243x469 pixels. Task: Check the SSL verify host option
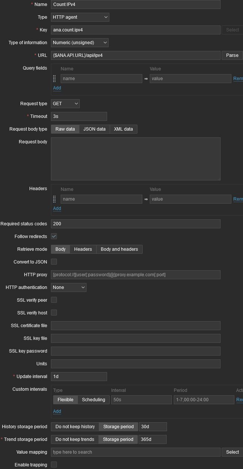tap(54, 313)
